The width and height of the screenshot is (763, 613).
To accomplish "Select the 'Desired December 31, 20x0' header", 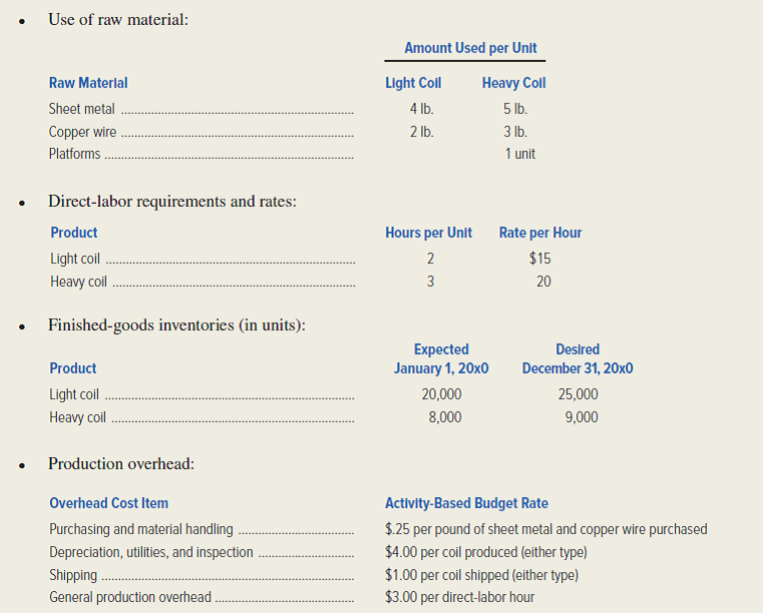I will (577, 358).
